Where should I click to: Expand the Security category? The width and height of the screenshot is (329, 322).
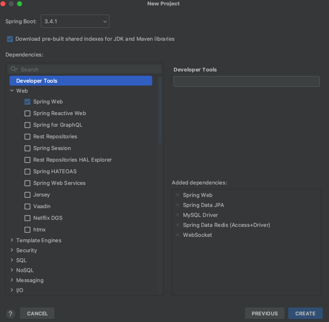click(12, 250)
